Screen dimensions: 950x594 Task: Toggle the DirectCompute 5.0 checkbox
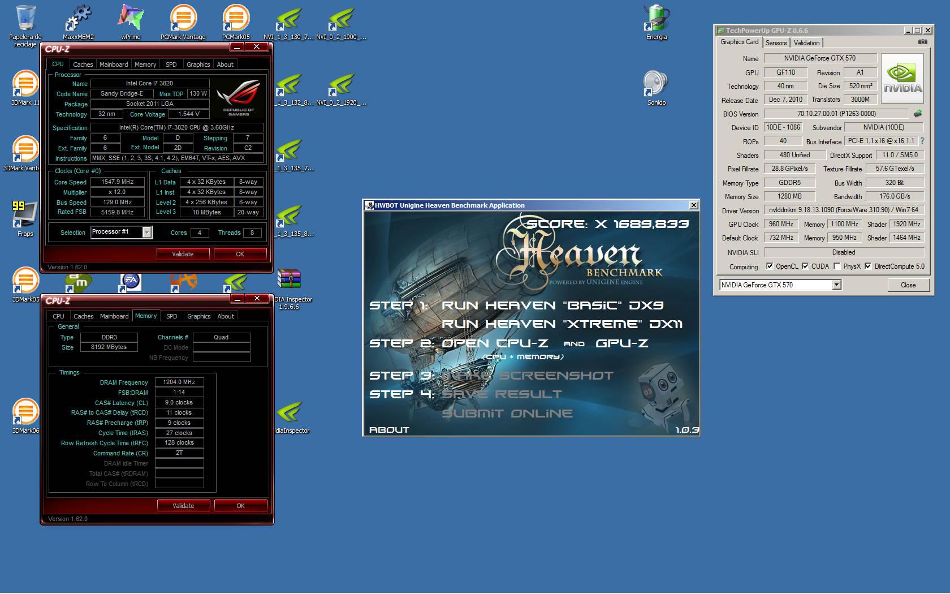867,266
